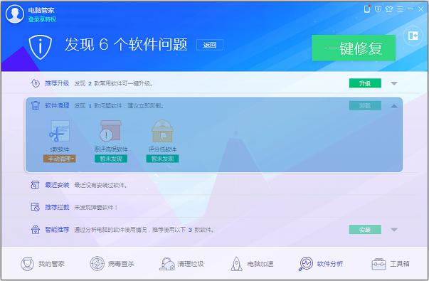Click the green 安装 install button
The width and height of the screenshot is (429, 281).
click(x=365, y=230)
